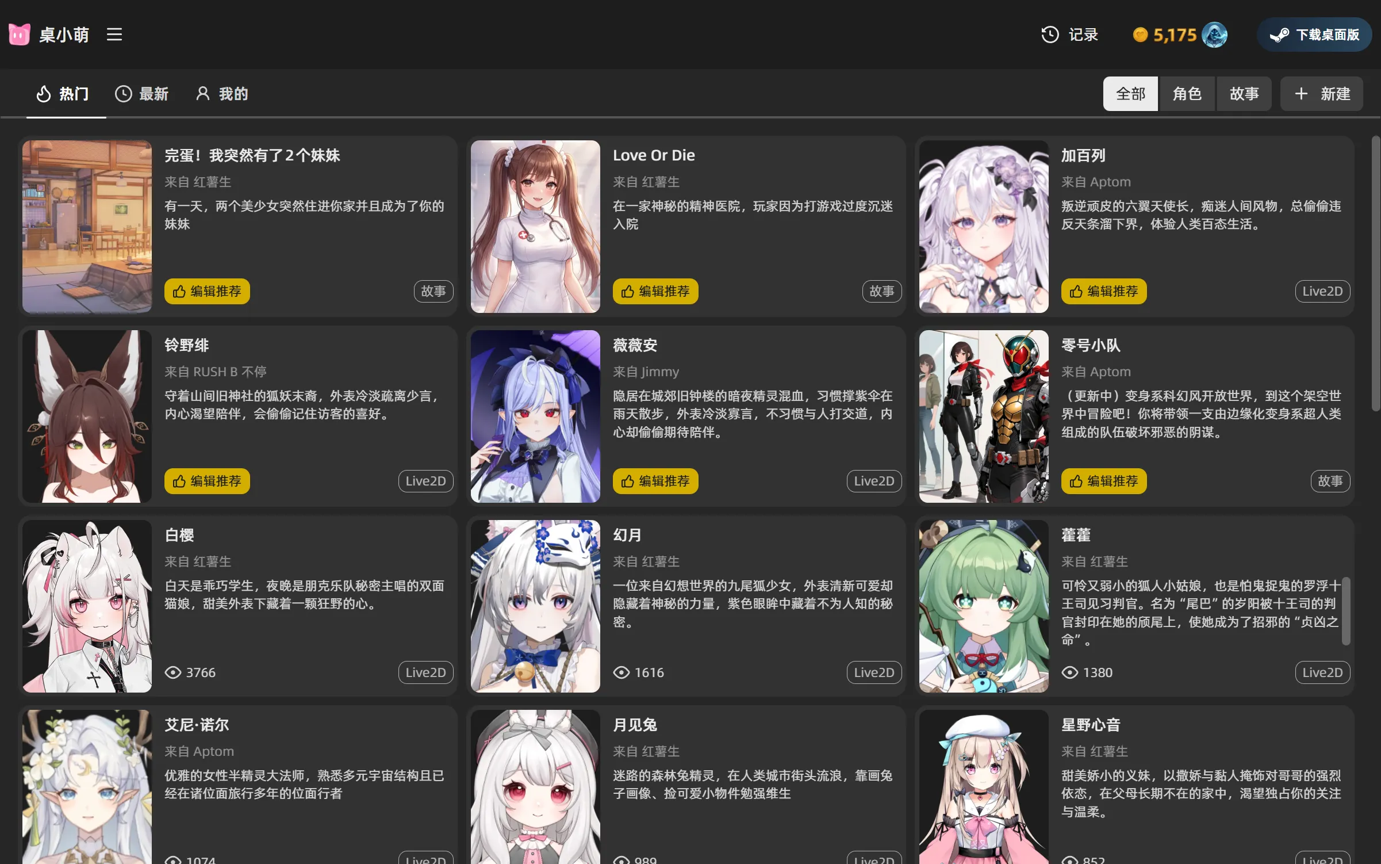
Task: Click the eye view count icon on 幻月
Action: (621, 672)
